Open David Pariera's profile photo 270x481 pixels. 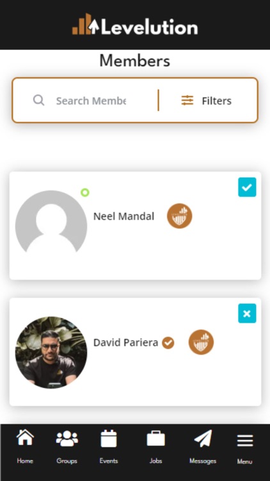click(51, 353)
